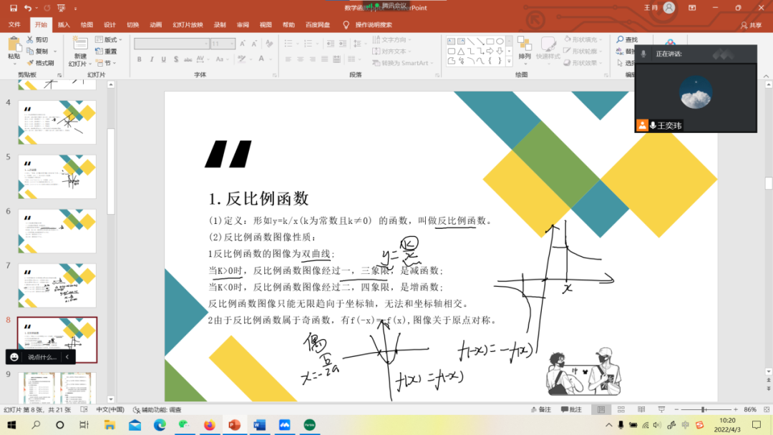Select the Format Painter (格式刷) tool
The image size is (773, 435).
(40, 63)
